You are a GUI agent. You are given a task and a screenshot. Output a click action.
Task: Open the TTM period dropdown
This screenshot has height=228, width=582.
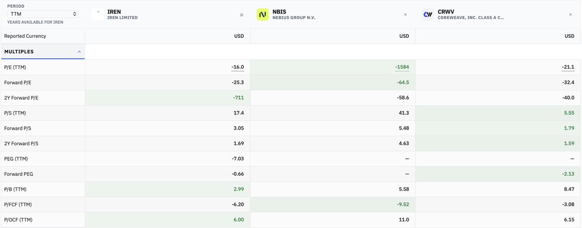click(x=43, y=14)
